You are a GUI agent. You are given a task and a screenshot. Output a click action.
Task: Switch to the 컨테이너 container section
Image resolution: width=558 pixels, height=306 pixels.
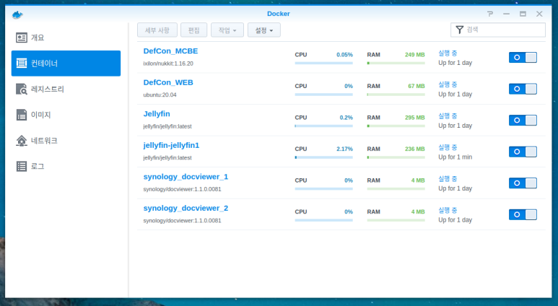(x=66, y=64)
